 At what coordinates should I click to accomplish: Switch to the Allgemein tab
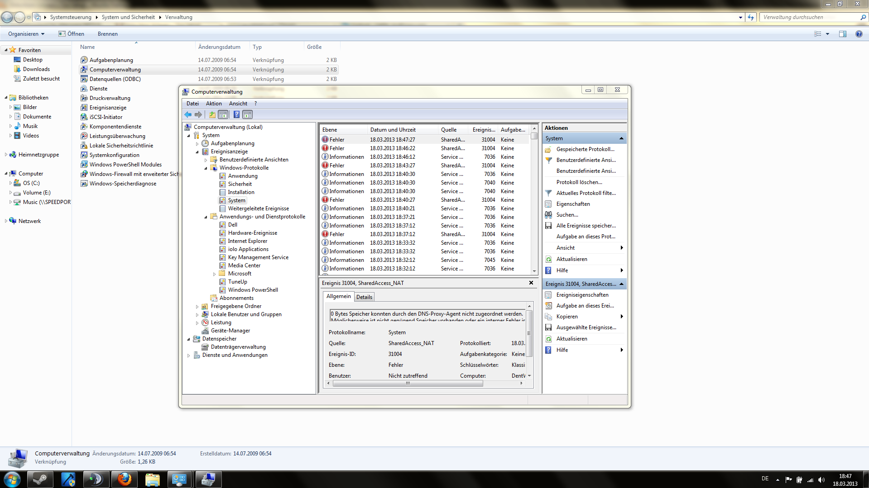(x=339, y=296)
